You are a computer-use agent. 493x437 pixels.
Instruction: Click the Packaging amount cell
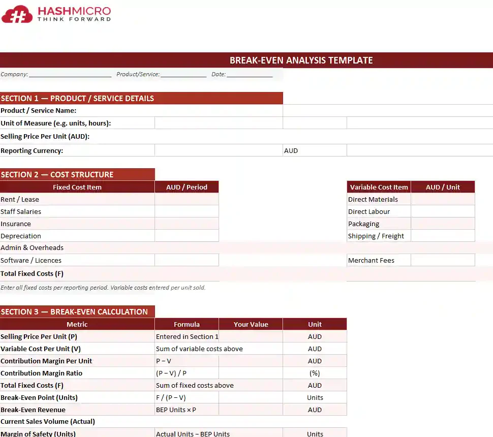click(x=443, y=224)
